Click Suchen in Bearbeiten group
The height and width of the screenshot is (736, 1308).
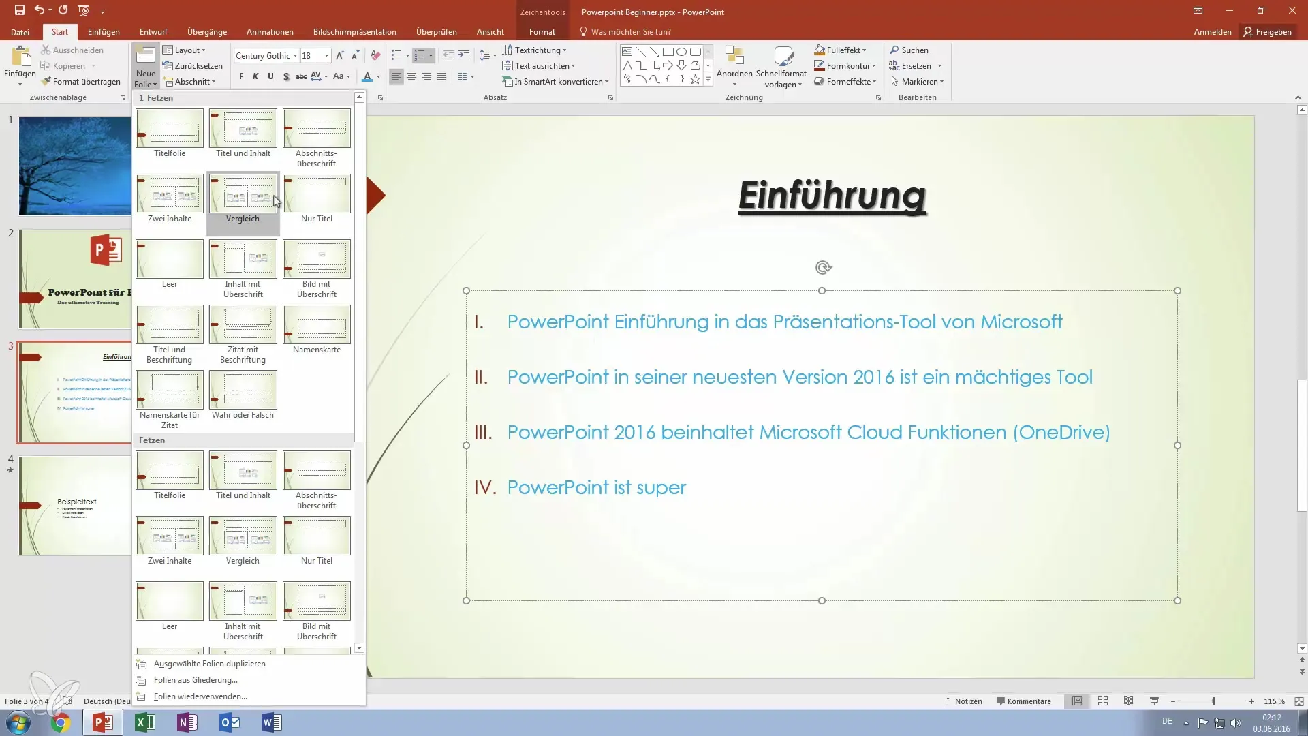tap(909, 50)
